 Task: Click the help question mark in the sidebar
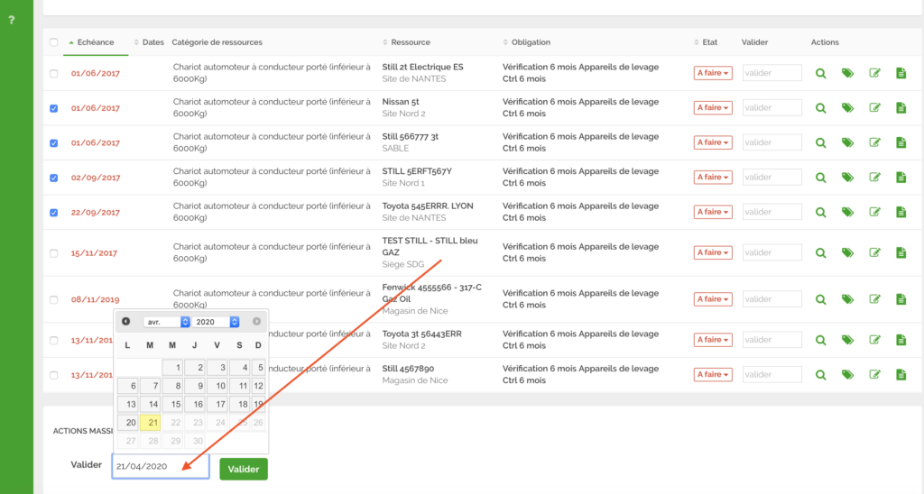click(x=11, y=20)
